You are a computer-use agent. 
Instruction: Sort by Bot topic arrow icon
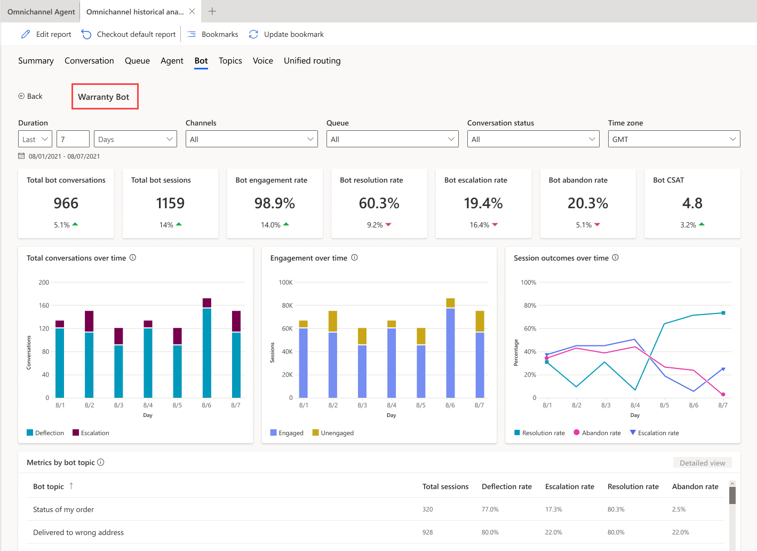pos(71,486)
